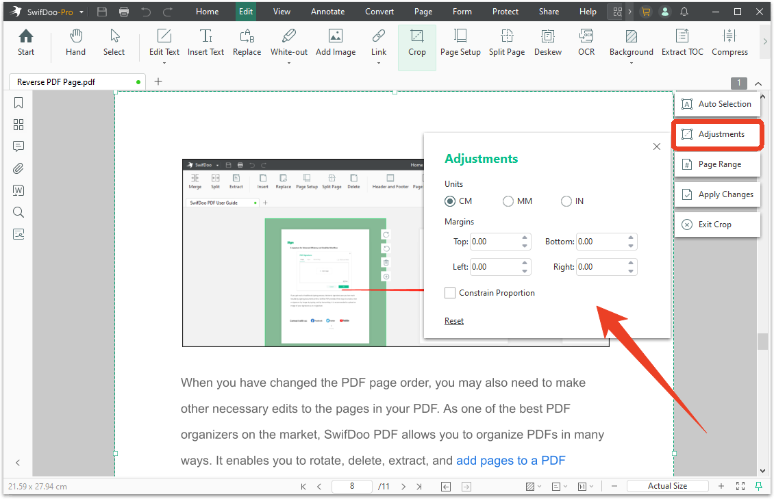The height and width of the screenshot is (499, 774).
Task: Open the Actual Size zoom dropdown
Action: click(667, 486)
